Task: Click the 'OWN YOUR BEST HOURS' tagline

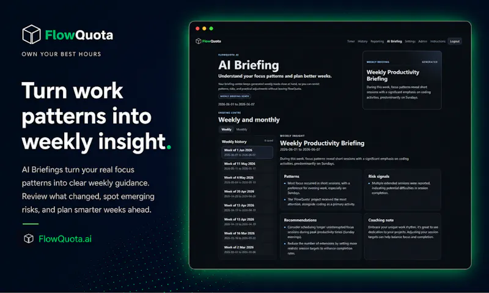Action: [62, 54]
